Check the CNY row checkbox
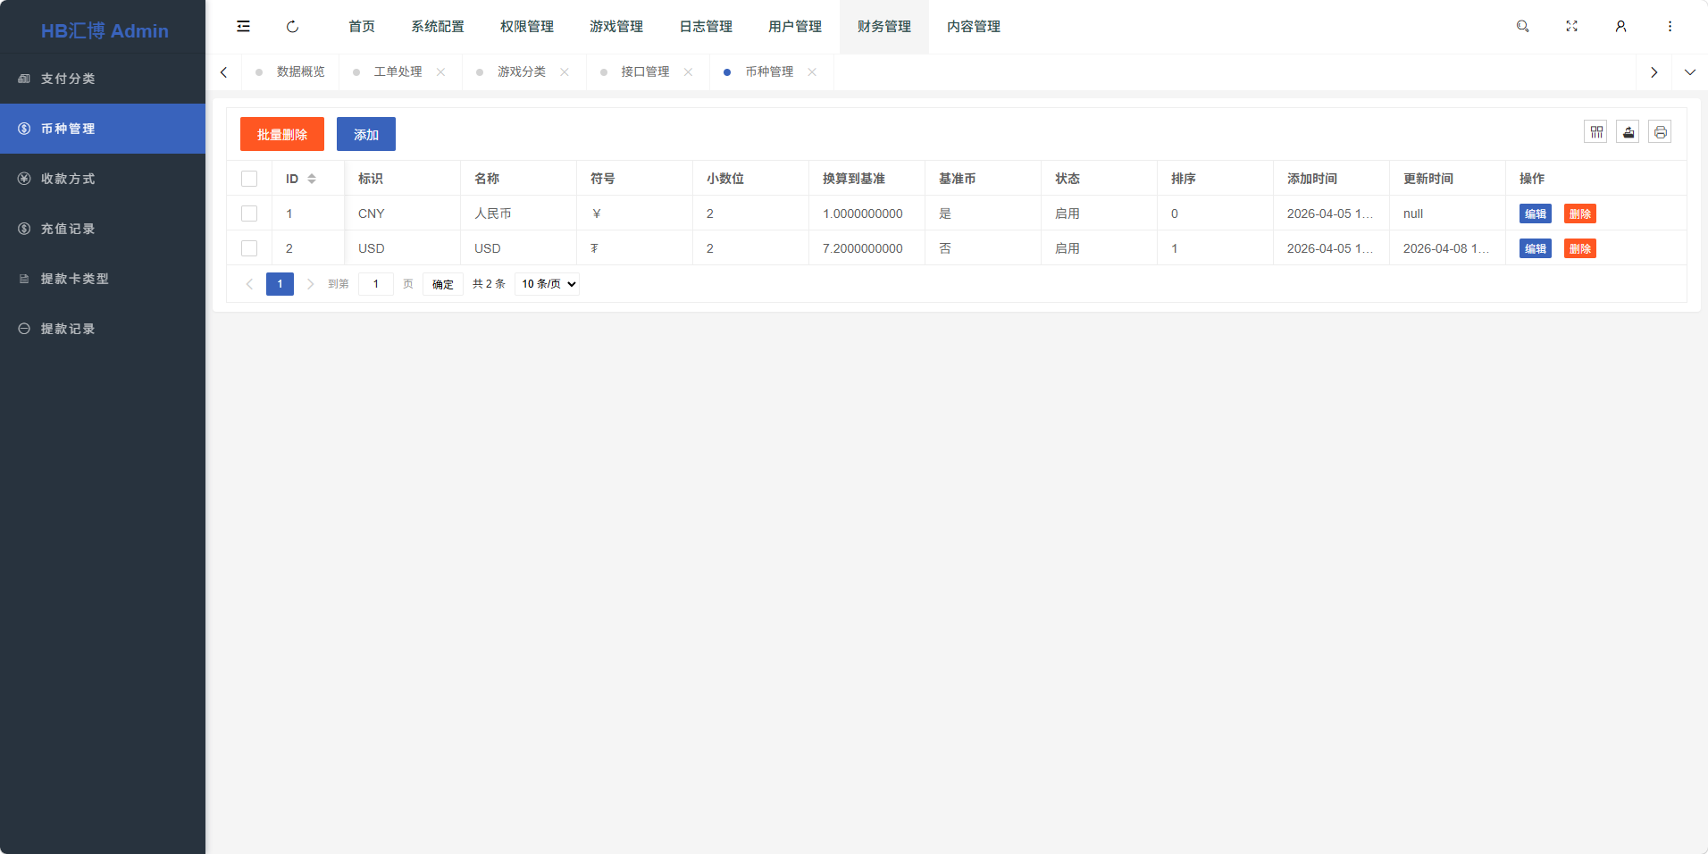Image resolution: width=1708 pixels, height=854 pixels. pos(249,213)
